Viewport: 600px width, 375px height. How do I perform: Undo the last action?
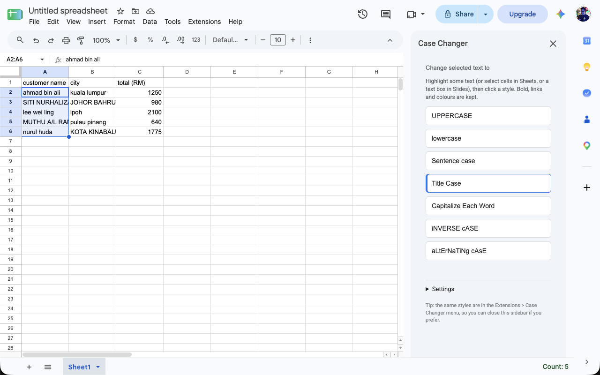pos(36,40)
